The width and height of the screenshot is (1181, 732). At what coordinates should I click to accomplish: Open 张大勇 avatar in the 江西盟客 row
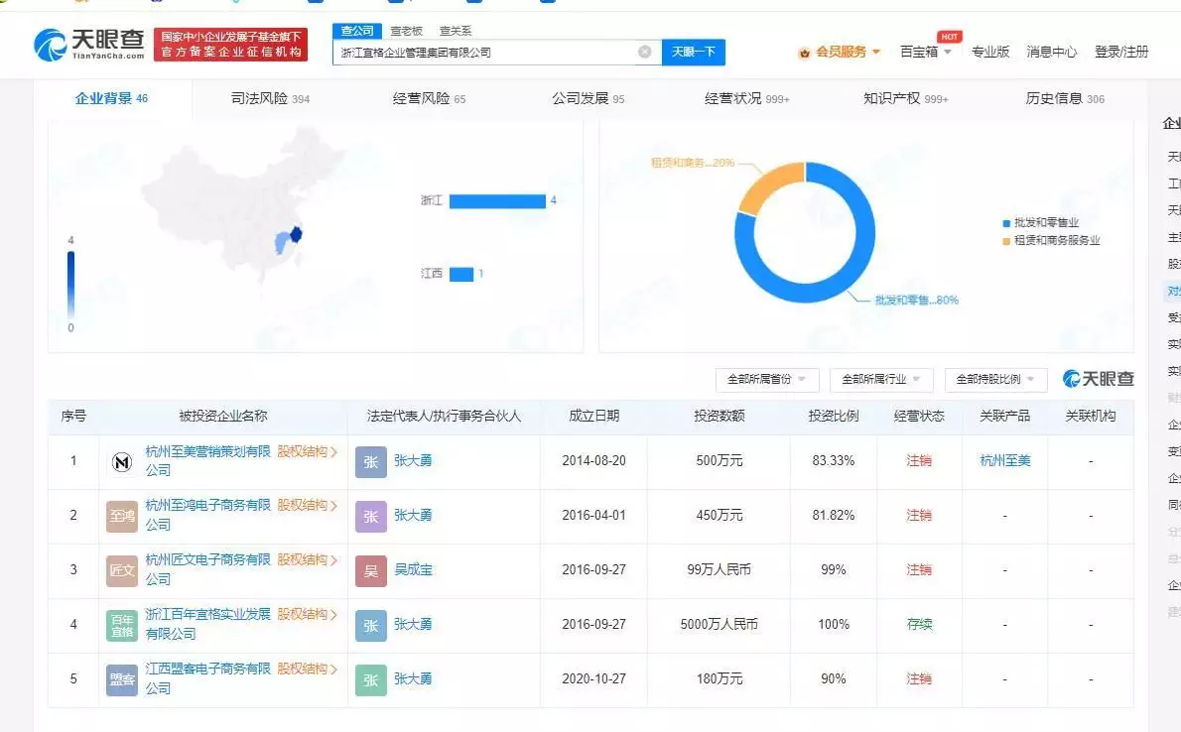(x=371, y=679)
